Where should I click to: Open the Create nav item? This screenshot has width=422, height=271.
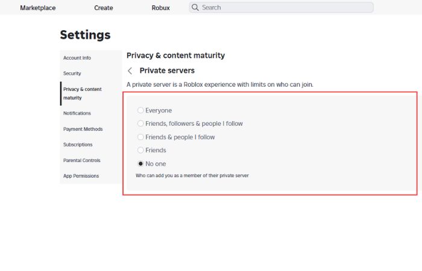point(104,8)
